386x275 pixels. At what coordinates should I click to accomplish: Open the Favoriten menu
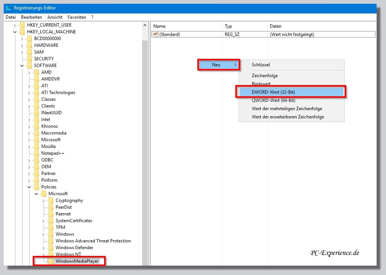77,17
